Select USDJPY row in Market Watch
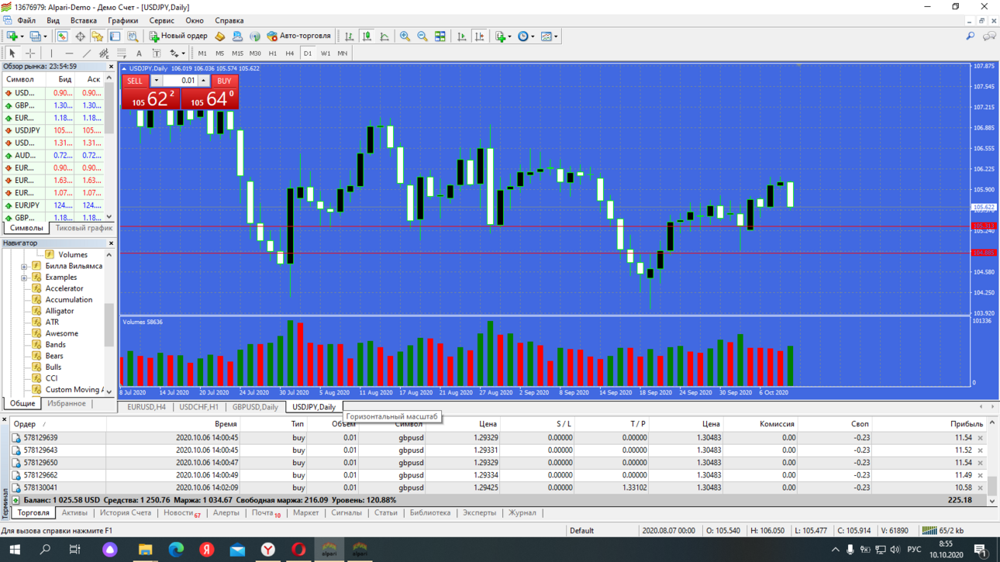This screenshot has width=1000, height=562. click(x=53, y=130)
